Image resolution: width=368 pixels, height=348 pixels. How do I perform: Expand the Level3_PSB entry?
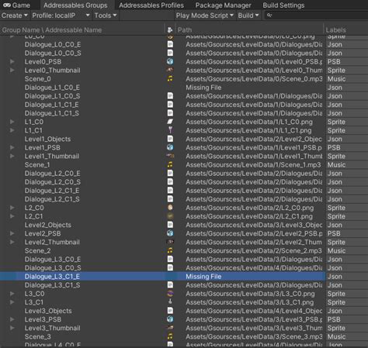12,319
